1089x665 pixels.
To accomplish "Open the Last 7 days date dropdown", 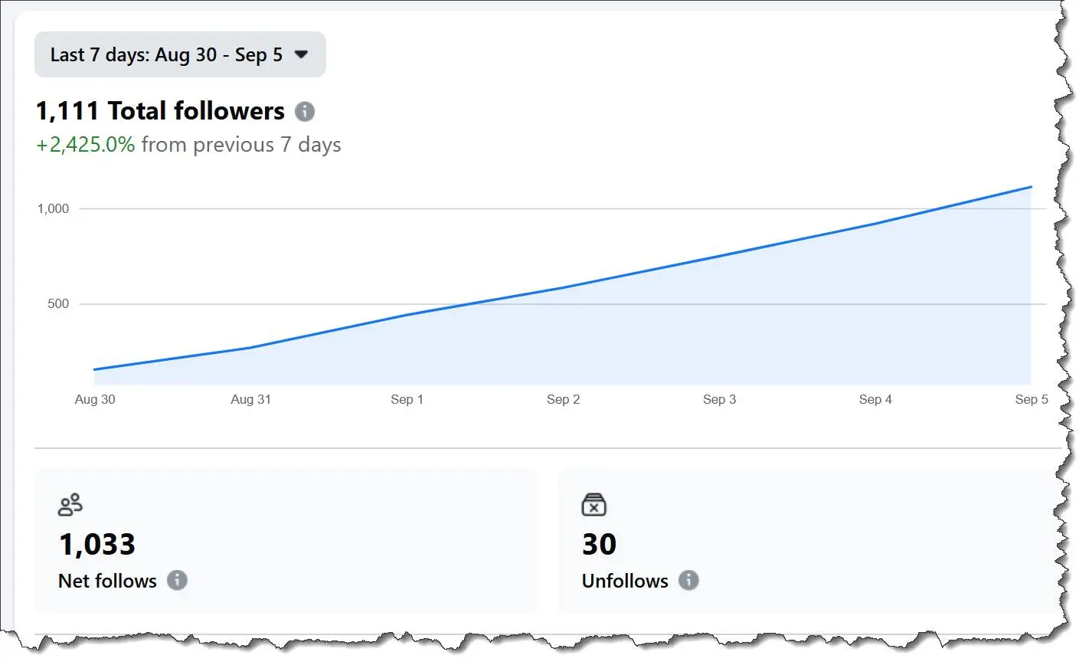I will tap(165, 55).
